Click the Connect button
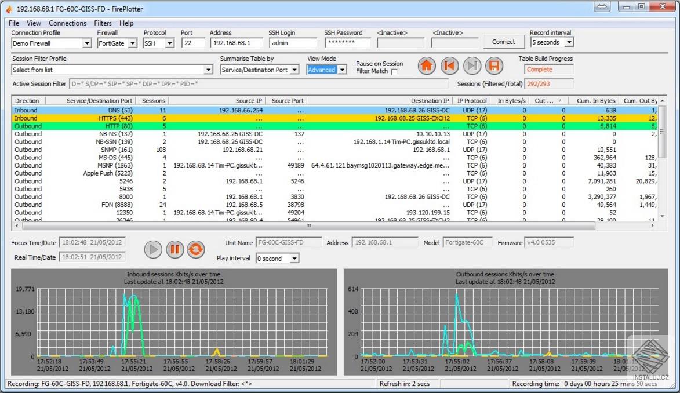This screenshot has height=393, width=680. click(504, 42)
